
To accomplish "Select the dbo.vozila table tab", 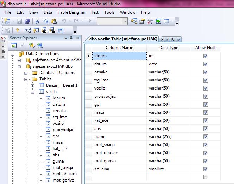I will [x=123, y=39].
